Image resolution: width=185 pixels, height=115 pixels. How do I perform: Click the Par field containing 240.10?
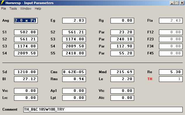[122, 39]
